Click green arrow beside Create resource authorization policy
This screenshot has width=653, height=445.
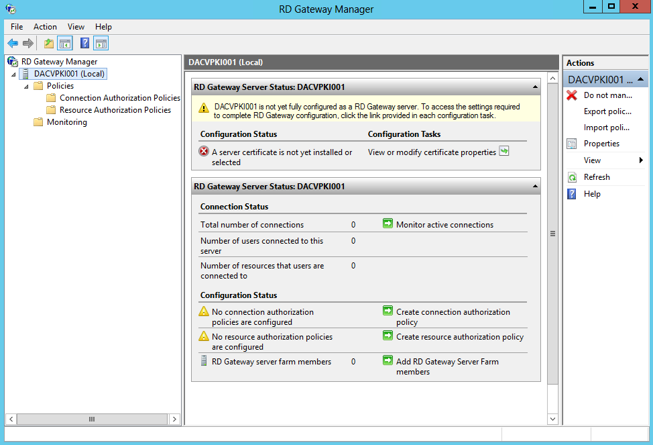(388, 336)
